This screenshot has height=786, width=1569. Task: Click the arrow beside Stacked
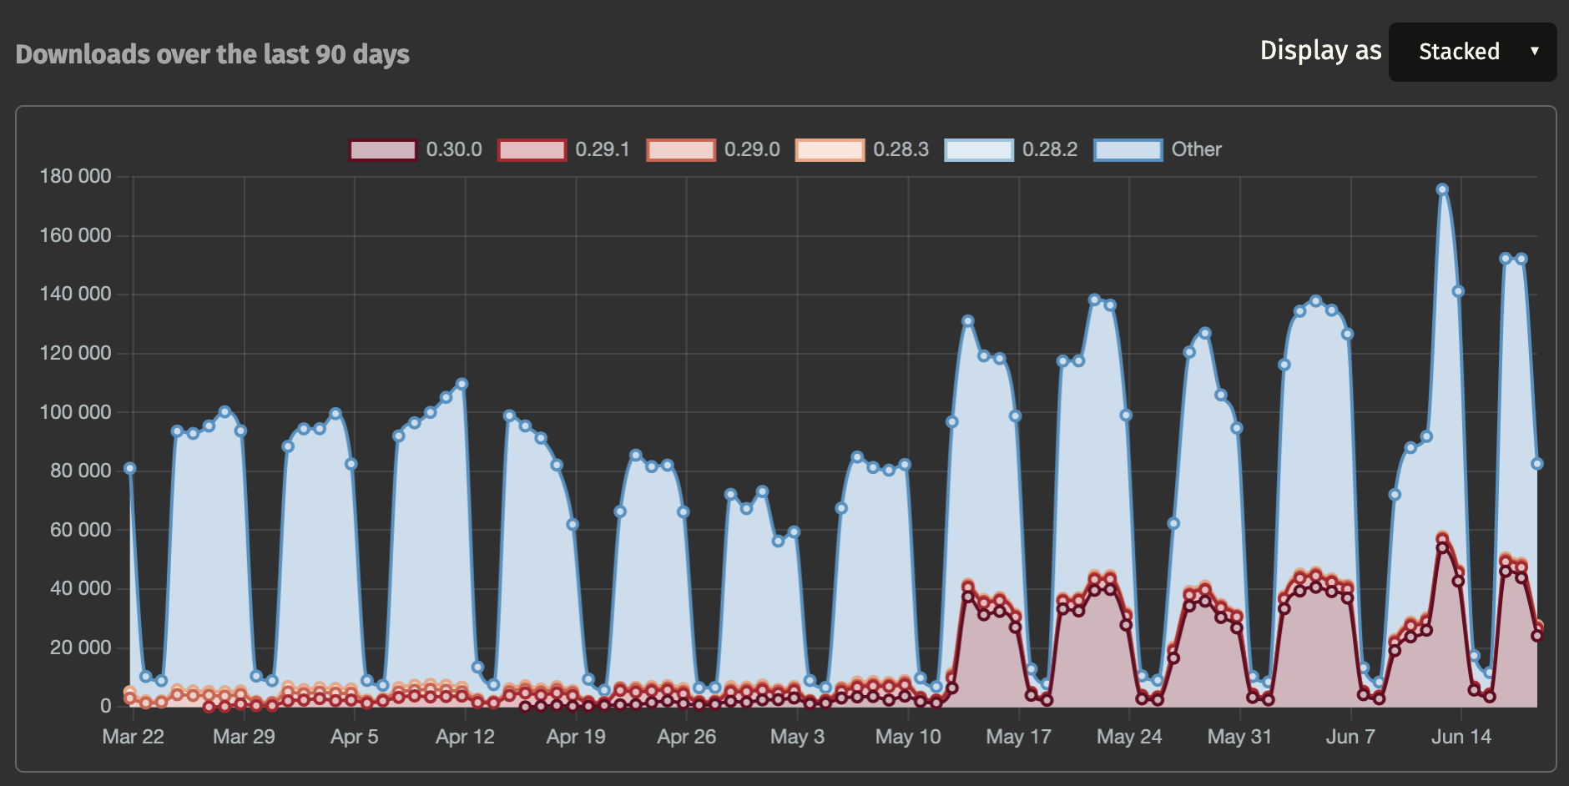(1534, 52)
